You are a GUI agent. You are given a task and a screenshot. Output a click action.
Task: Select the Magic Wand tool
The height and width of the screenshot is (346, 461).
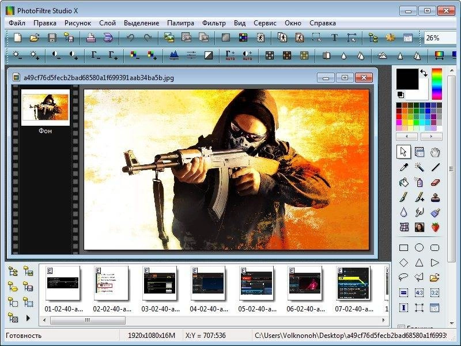(x=420, y=167)
